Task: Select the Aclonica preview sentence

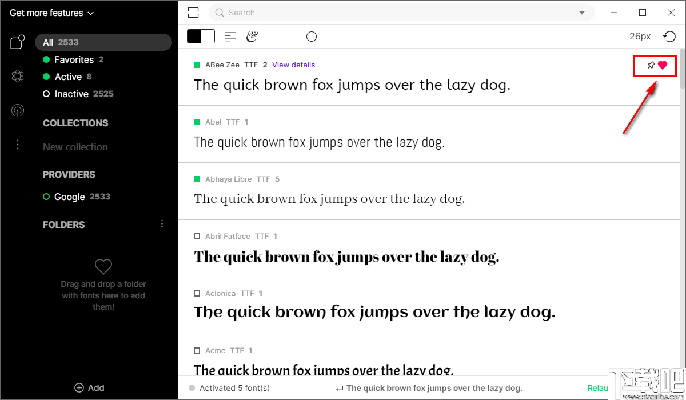Action: [x=374, y=313]
